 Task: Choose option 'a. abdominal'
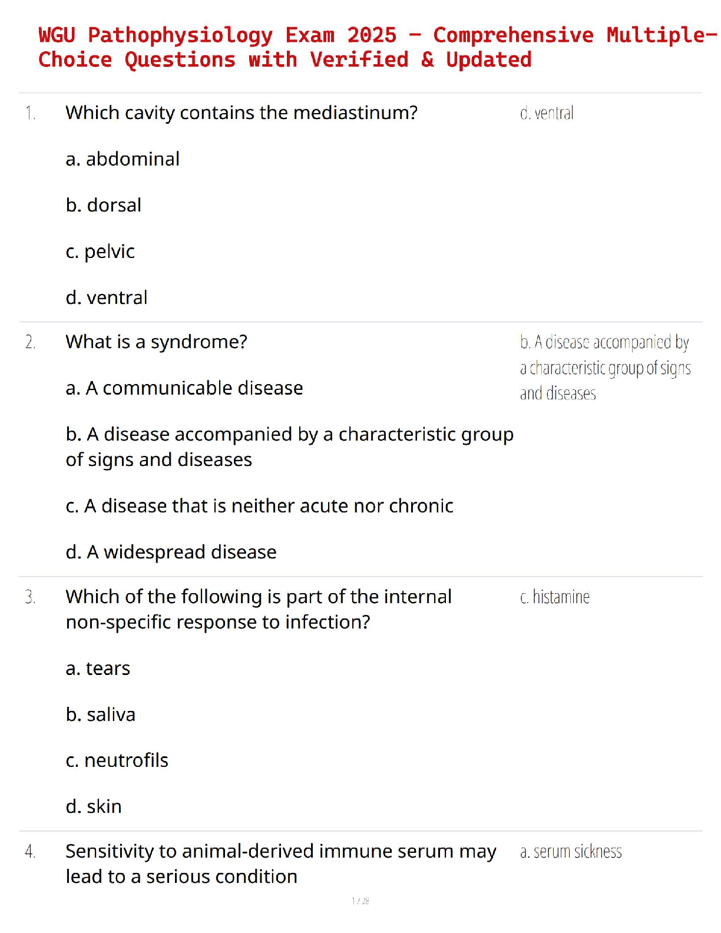(x=123, y=159)
